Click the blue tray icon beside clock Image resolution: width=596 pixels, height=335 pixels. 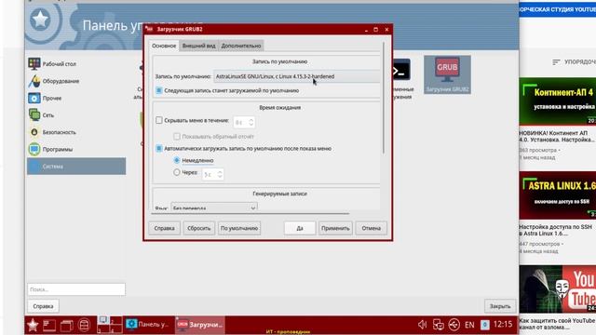point(484,325)
